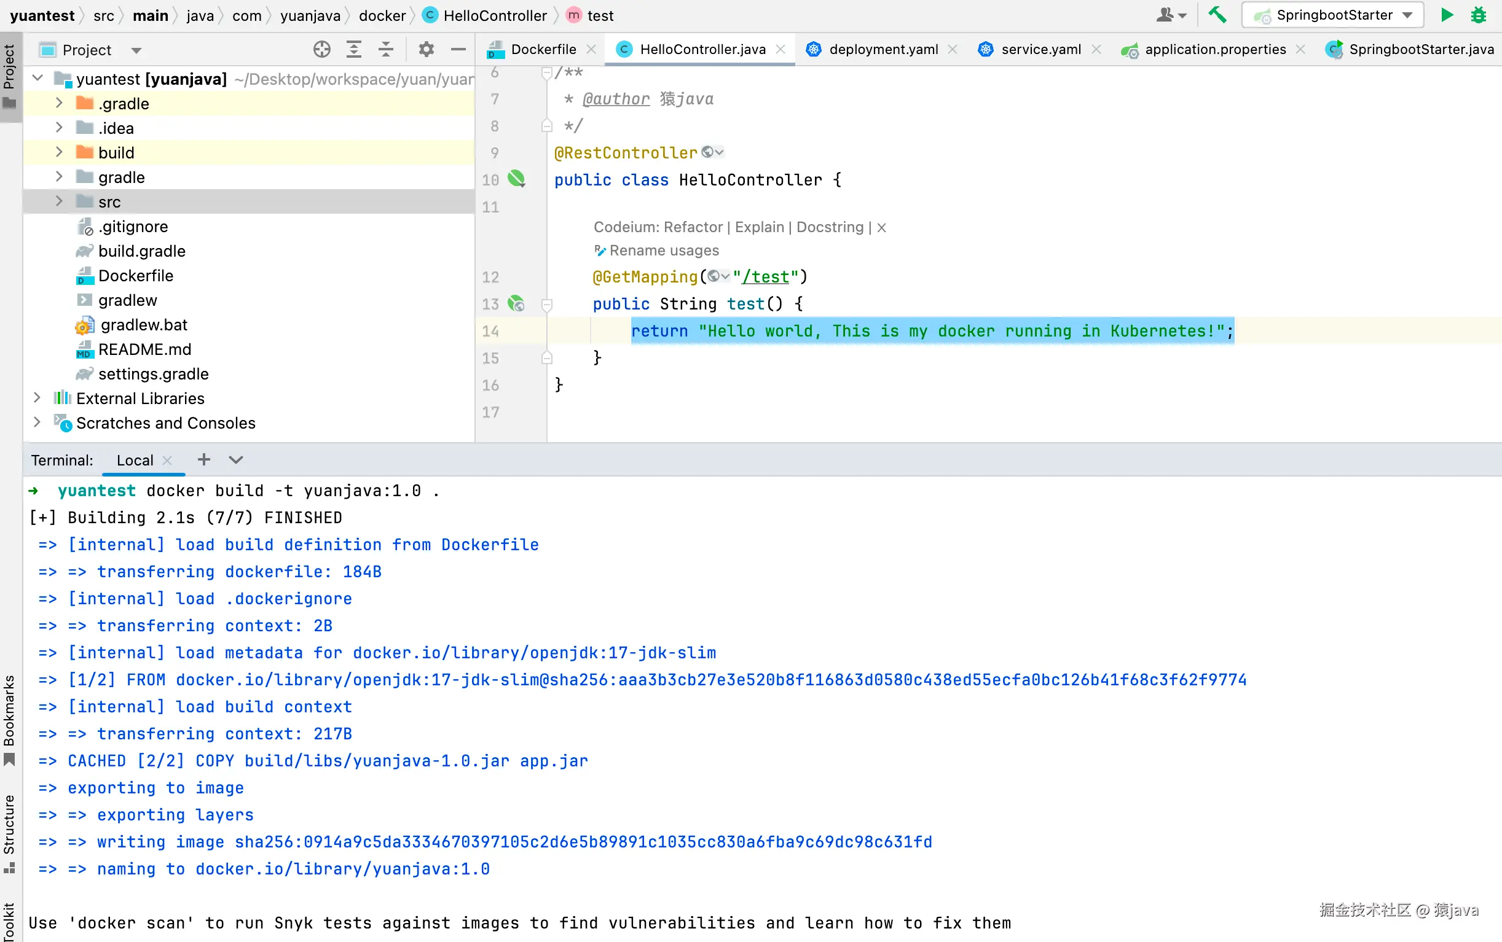Screen dimensions: 1502x942
Task: Click the Select Opened File crosshair icon
Action: click(x=321, y=49)
